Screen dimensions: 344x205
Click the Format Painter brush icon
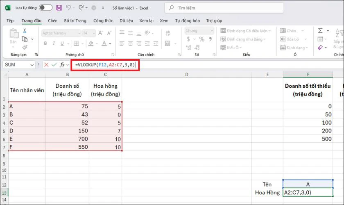[25, 47]
